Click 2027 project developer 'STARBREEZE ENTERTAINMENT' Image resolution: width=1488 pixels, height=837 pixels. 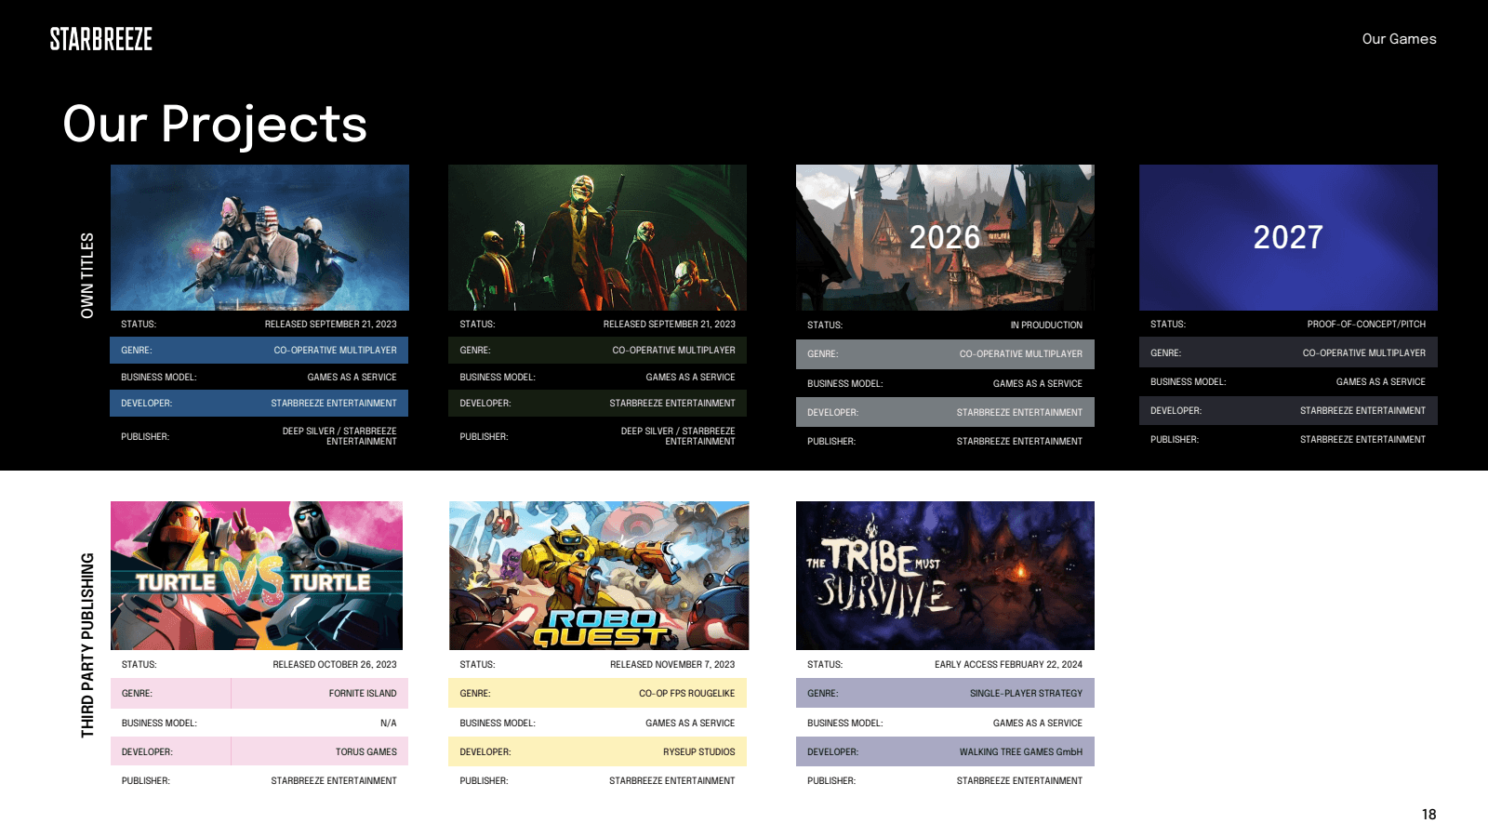tap(1362, 411)
